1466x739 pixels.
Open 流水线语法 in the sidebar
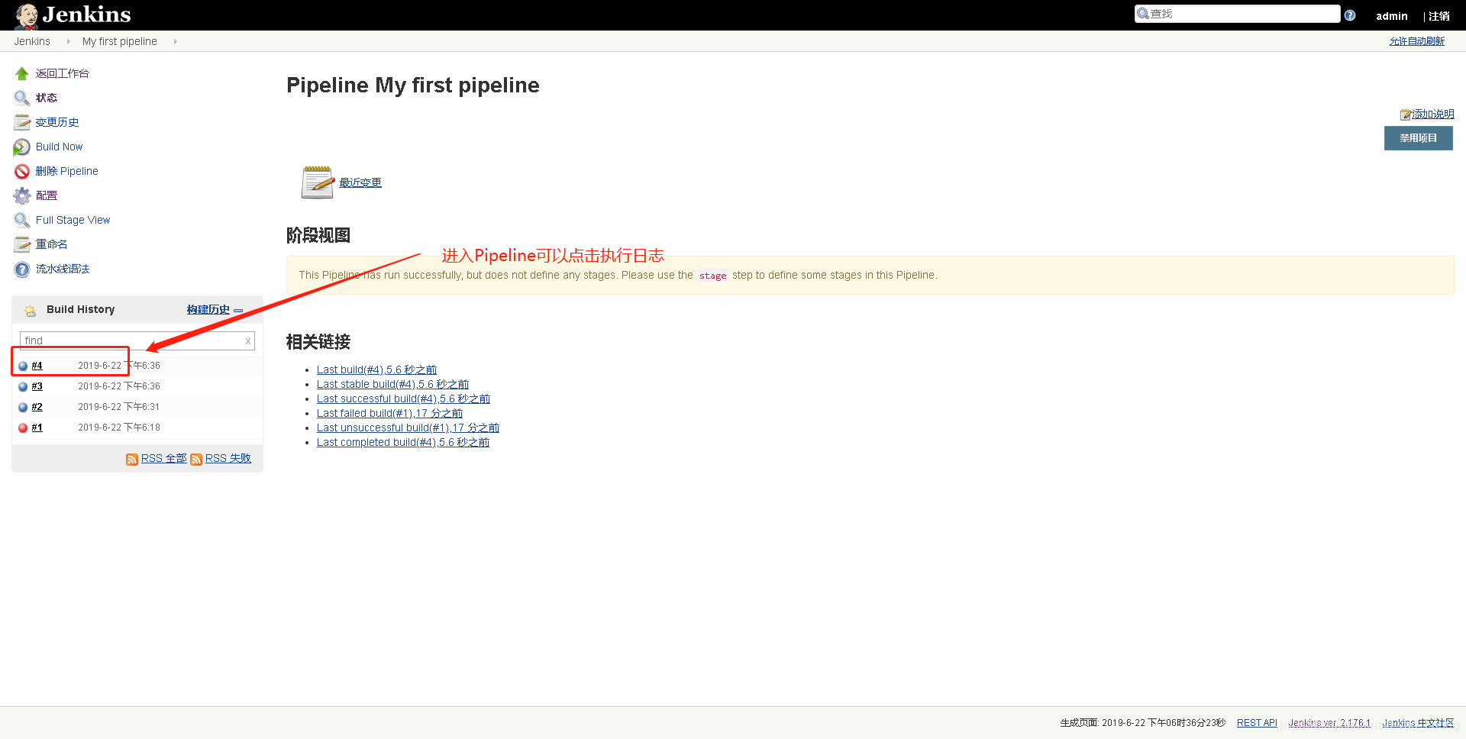point(63,269)
